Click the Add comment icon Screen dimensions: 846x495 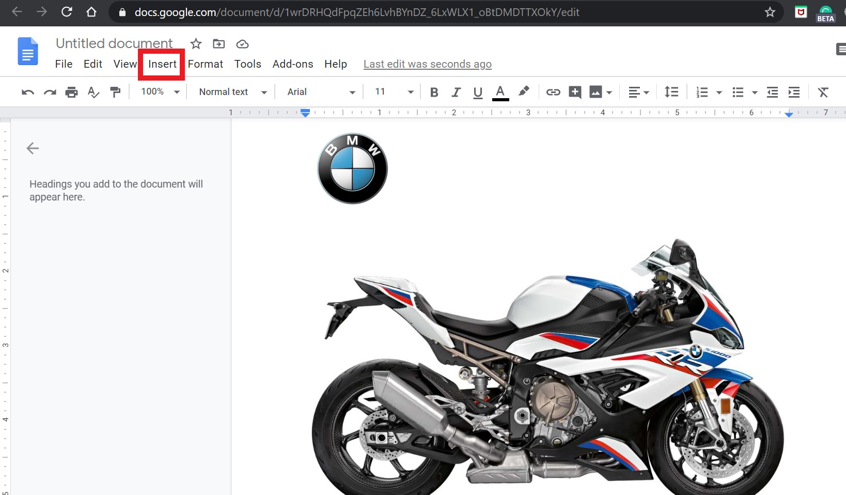575,92
